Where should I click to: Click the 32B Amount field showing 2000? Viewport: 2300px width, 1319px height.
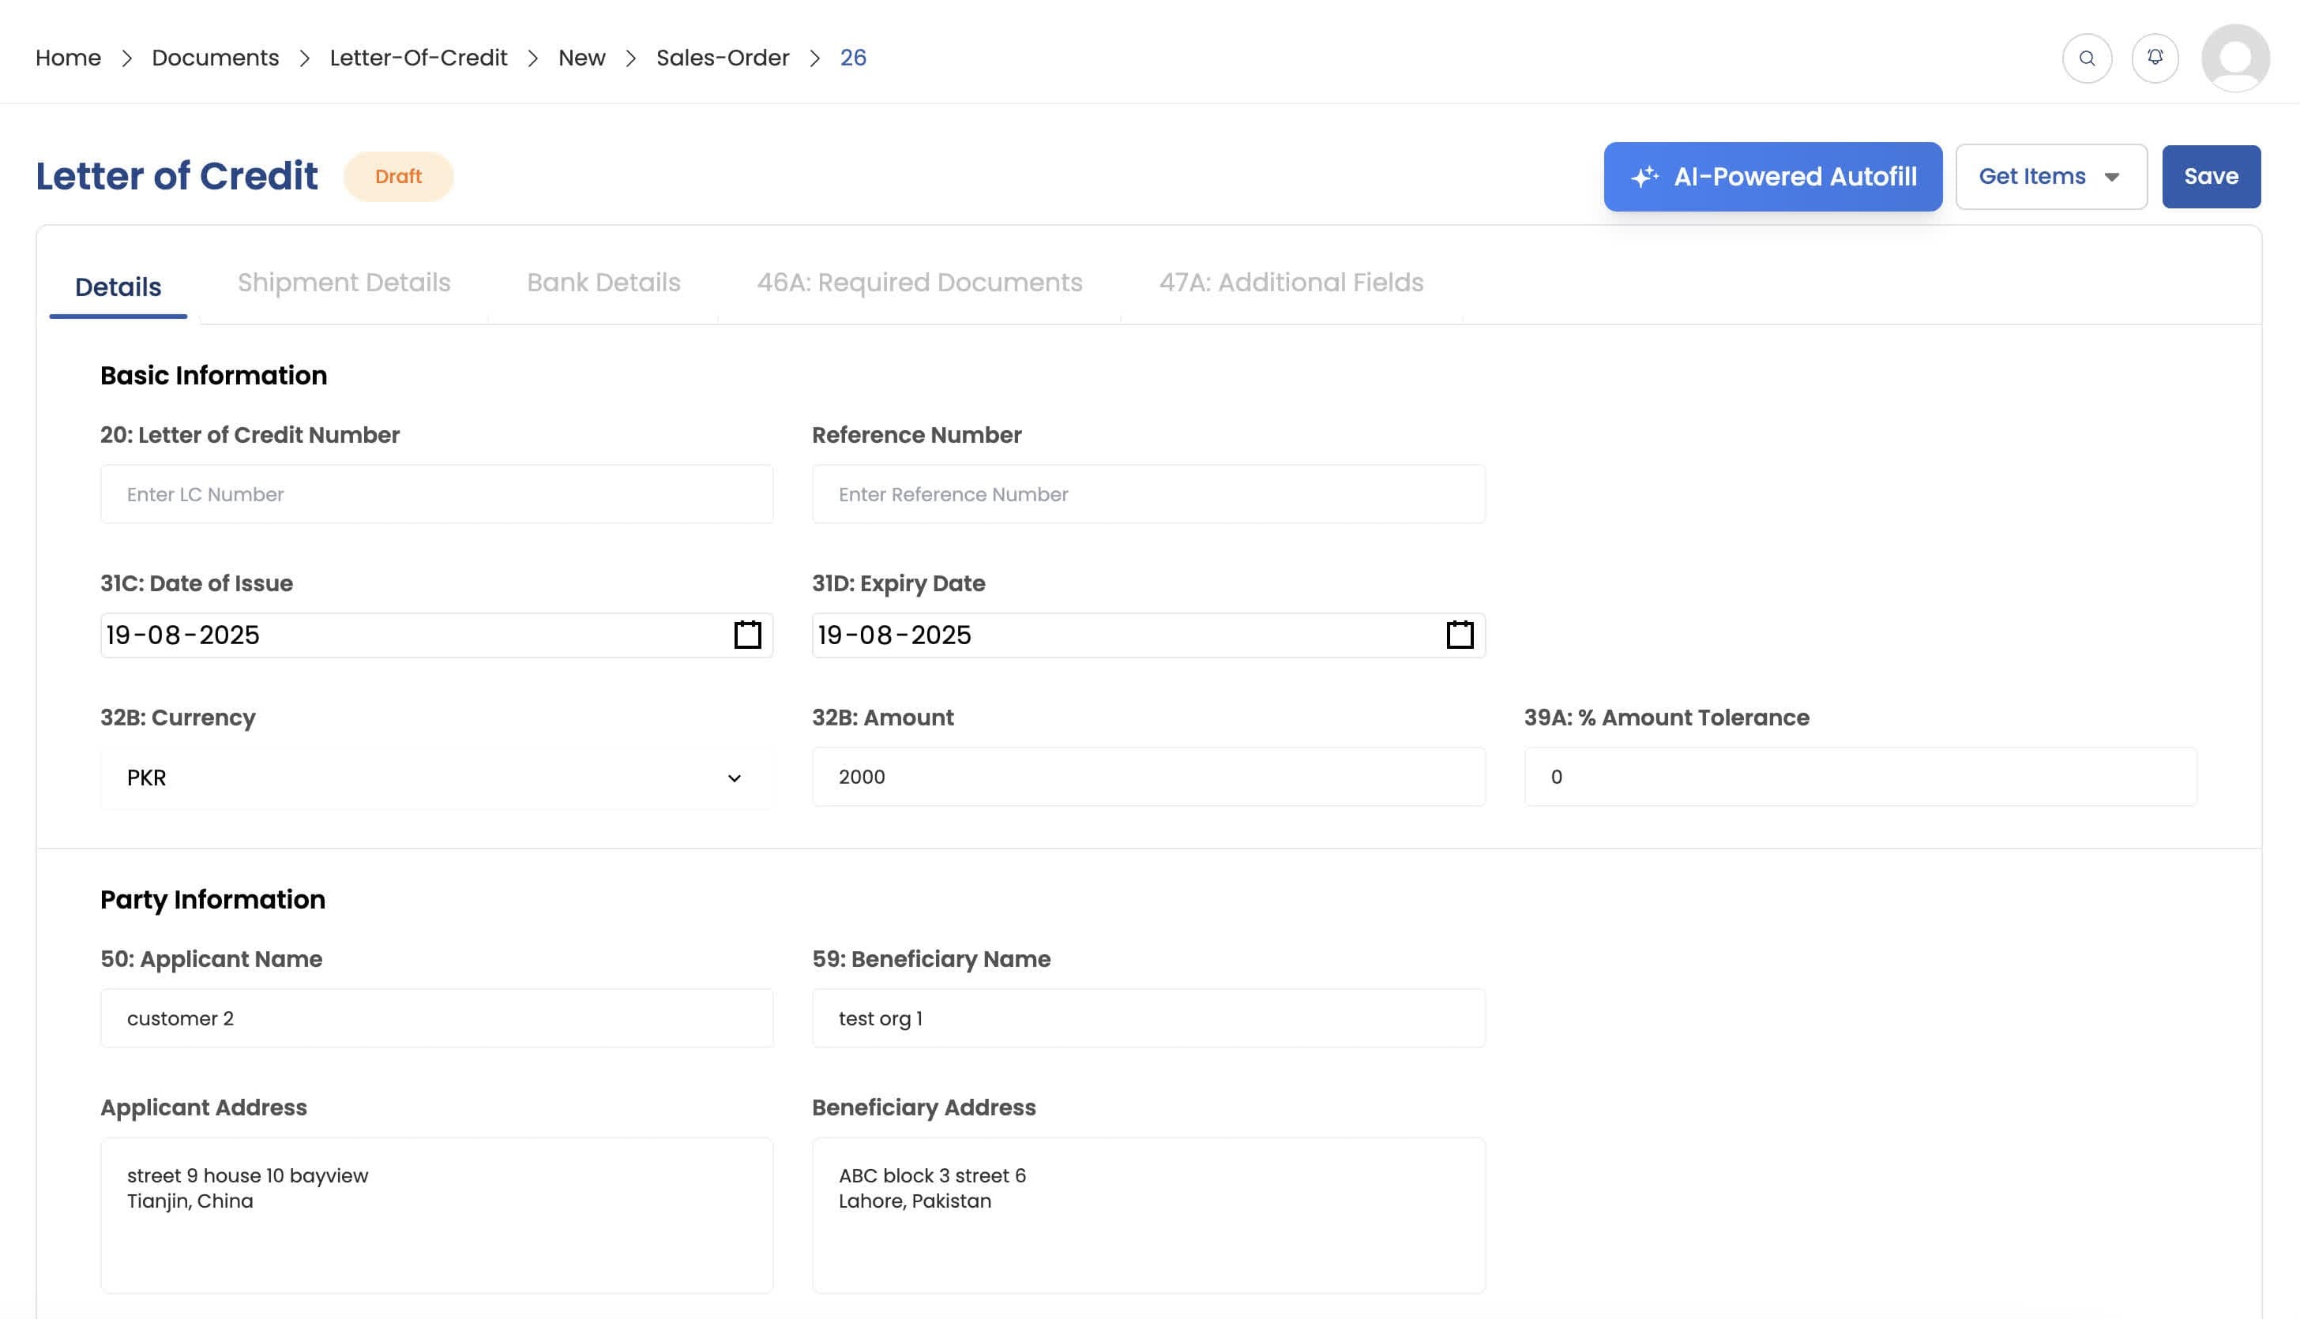(x=1148, y=777)
